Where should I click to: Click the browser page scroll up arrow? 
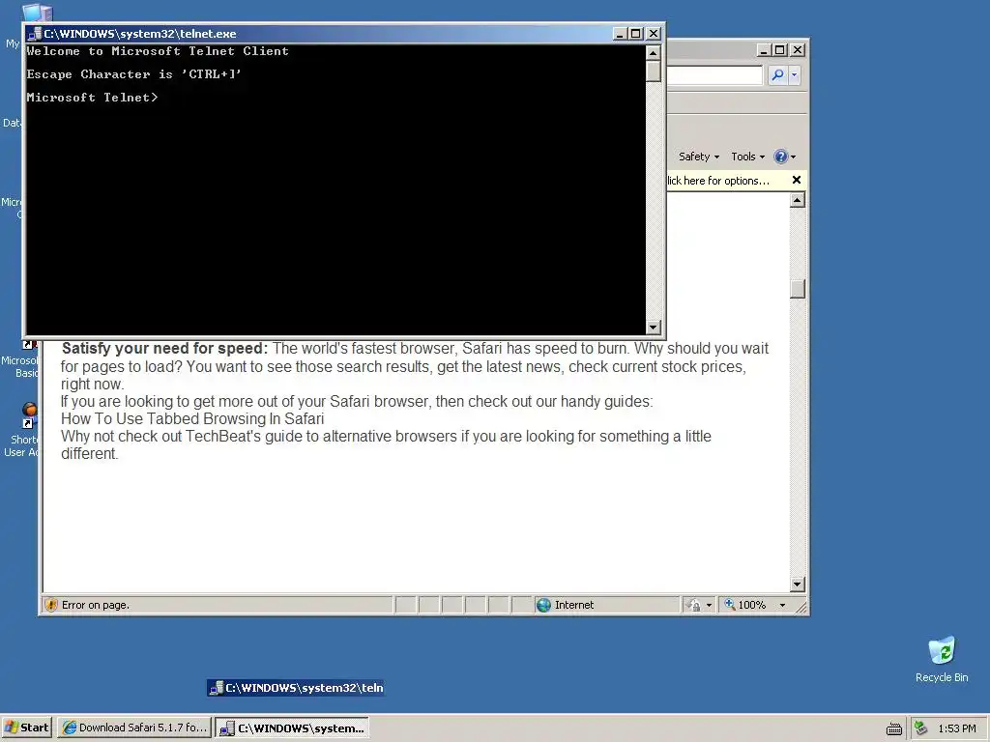798,200
